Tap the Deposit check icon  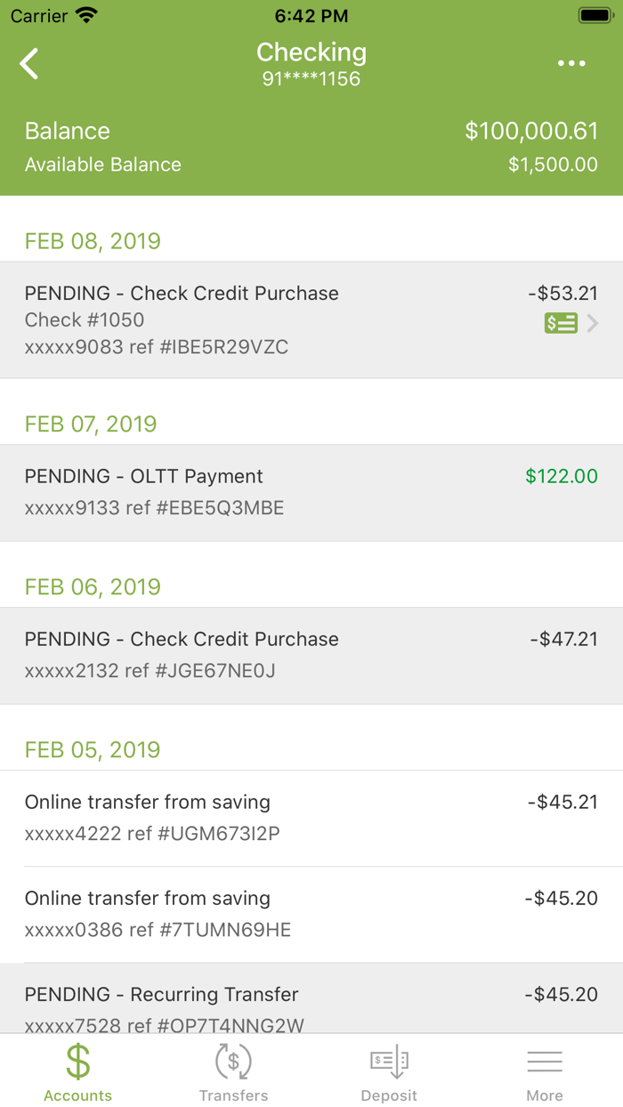click(x=389, y=1061)
